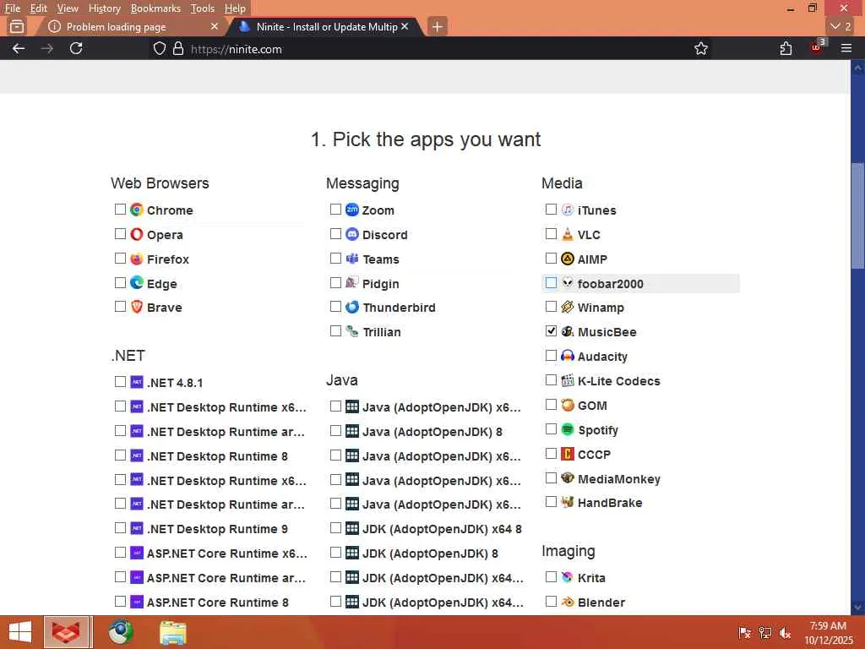
Task: Click the muted volume tray icon
Action: (785, 632)
